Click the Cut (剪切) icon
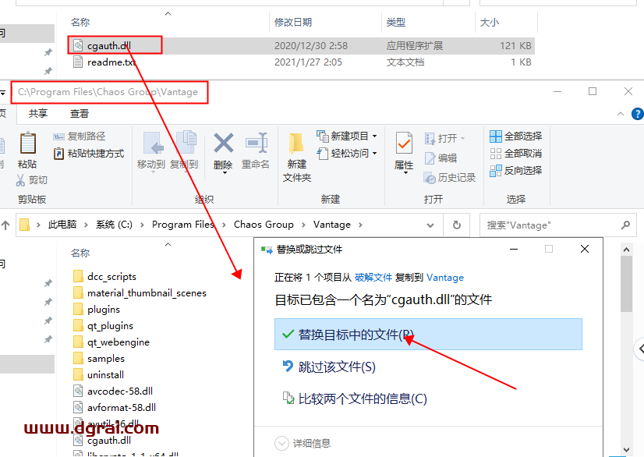This screenshot has height=457, width=644. [20, 180]
